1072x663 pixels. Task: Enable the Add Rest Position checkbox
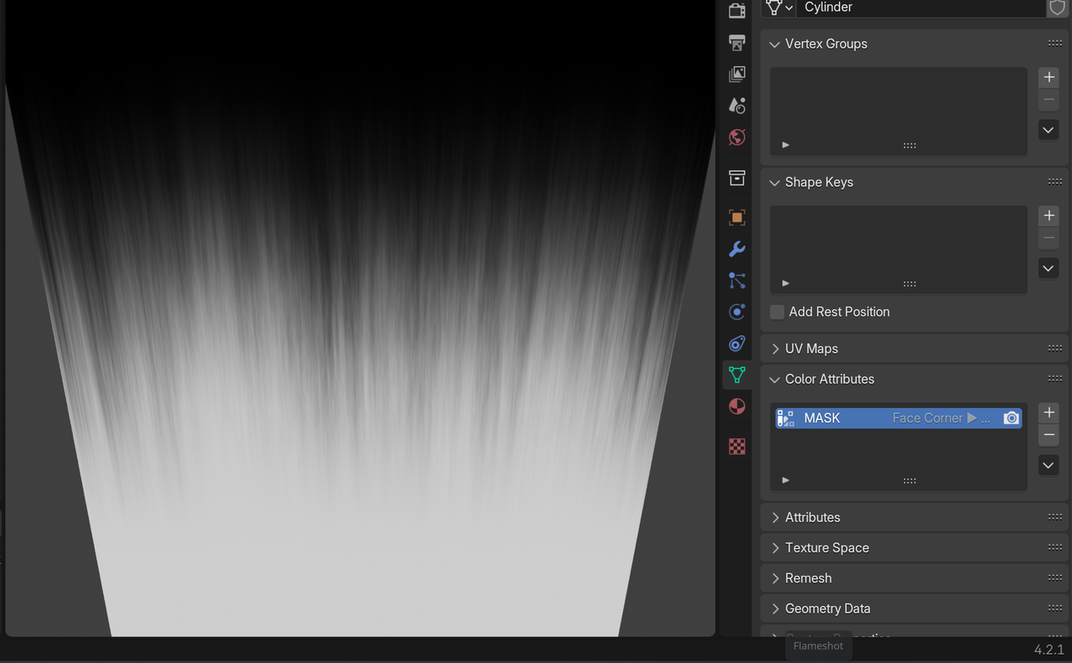(777, 312)
